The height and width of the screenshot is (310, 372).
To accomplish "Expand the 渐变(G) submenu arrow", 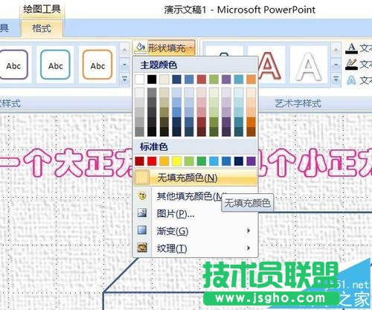I will point(248,230).
